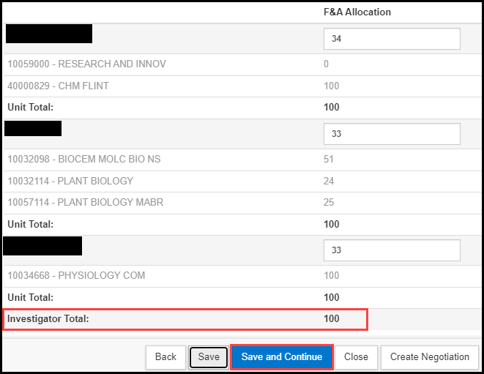
Task: Click the 0 value for RESEARCH AND INNOV
Action: coord(327,64)
